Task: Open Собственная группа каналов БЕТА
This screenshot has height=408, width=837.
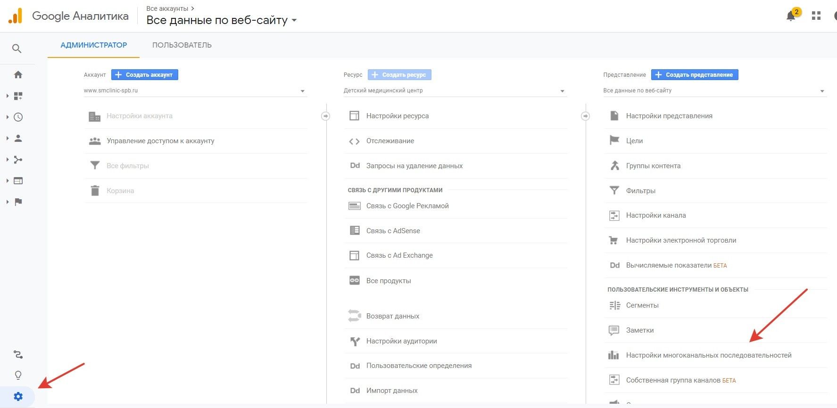Action: [681, 380]
